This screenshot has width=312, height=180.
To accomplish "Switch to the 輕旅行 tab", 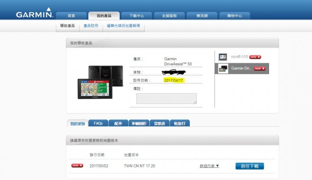I will click(180, 123).
